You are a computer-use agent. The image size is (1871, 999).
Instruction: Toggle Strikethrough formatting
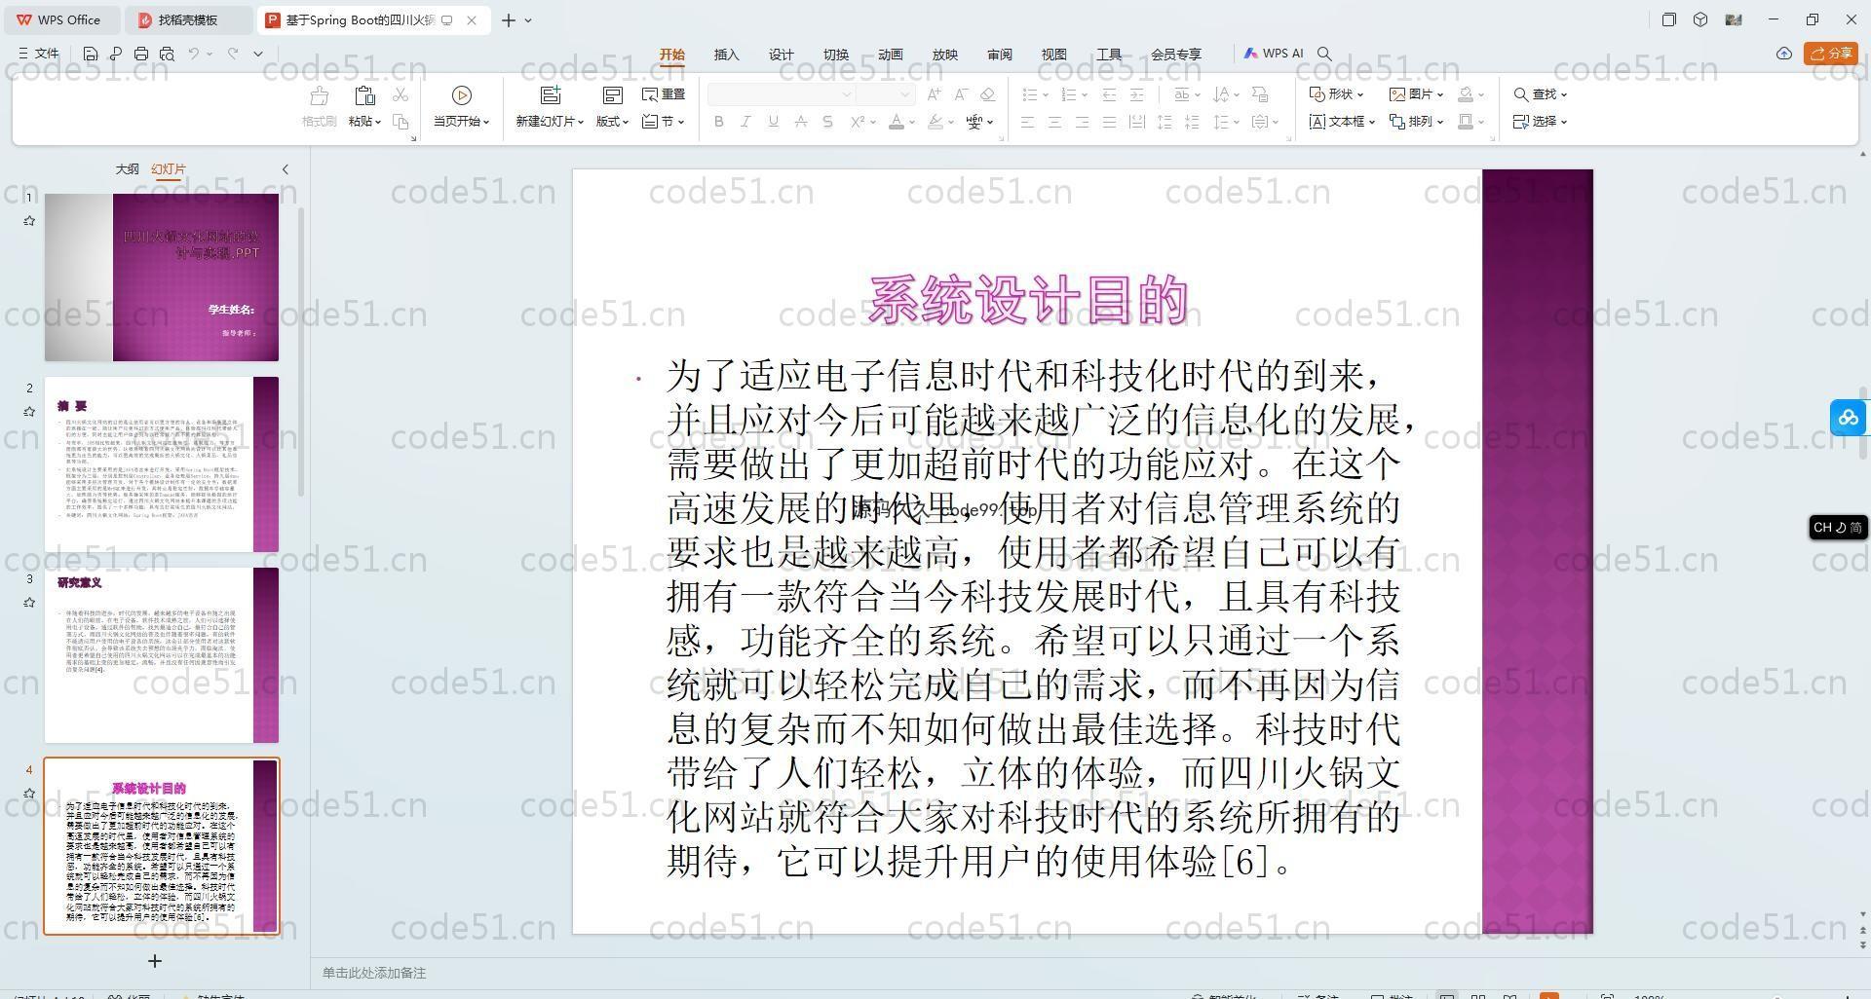[800, 122]
